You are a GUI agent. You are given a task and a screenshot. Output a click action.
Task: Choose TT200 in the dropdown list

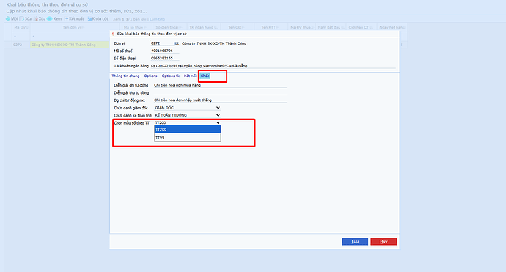[x=187, y=129]
